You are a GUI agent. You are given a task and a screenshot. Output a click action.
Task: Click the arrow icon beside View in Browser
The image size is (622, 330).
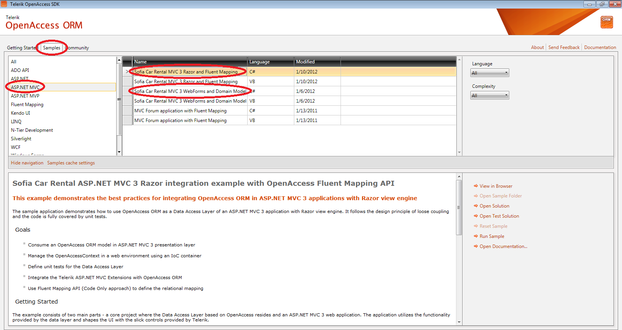476,186
